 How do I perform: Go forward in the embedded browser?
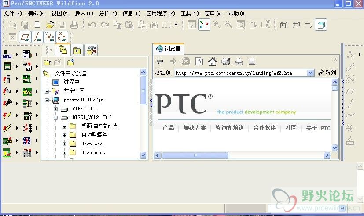pyautogui.click(x=173, y=61)
